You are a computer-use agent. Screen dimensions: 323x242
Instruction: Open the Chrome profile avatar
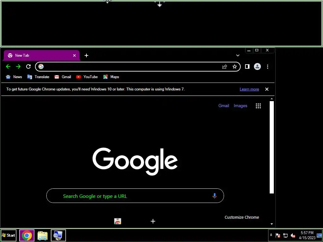click(257, 66)
